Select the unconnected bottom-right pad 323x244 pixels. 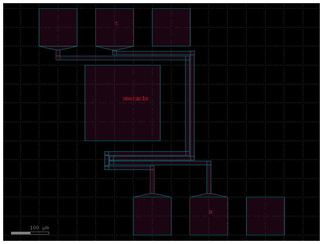coord(266,216)
